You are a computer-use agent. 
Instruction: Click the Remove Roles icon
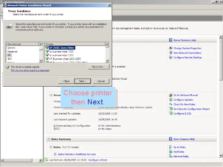pos(171,156)
